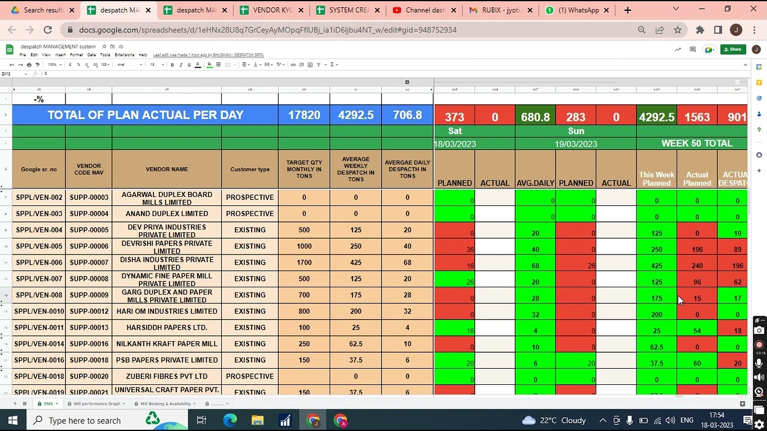Image resolution: width=767 pixels, height=431 pixels.
Task: Click the Filter icon in the toolbar
Action: point(318,65)
